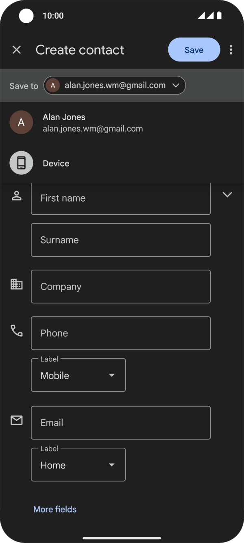Tap the Device storage phone icon
This screenshot has width=244, height=543.
pyautogui.click(x=21, y=163)
